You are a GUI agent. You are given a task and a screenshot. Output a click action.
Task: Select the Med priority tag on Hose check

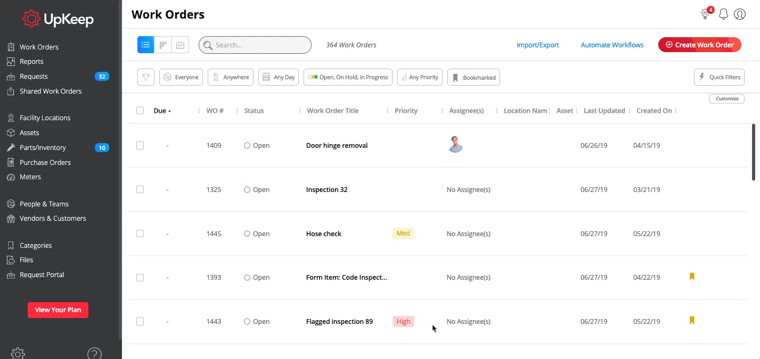pos(403,233)
